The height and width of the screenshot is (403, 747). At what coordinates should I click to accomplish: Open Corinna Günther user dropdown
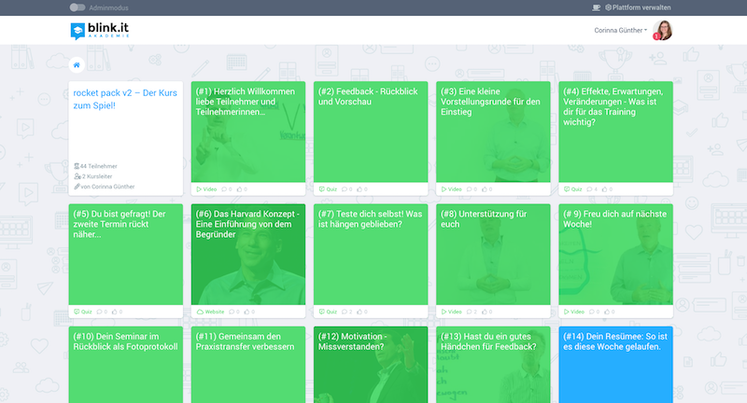[x=620, y=31]
